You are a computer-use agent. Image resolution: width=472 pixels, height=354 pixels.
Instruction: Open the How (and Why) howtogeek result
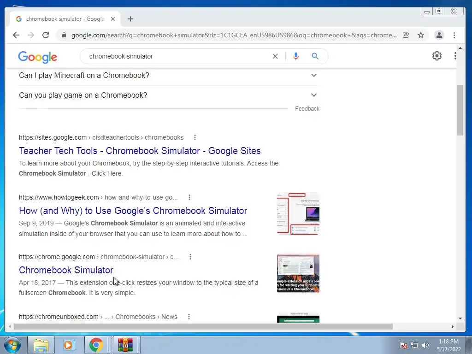[x=133, y=211]
